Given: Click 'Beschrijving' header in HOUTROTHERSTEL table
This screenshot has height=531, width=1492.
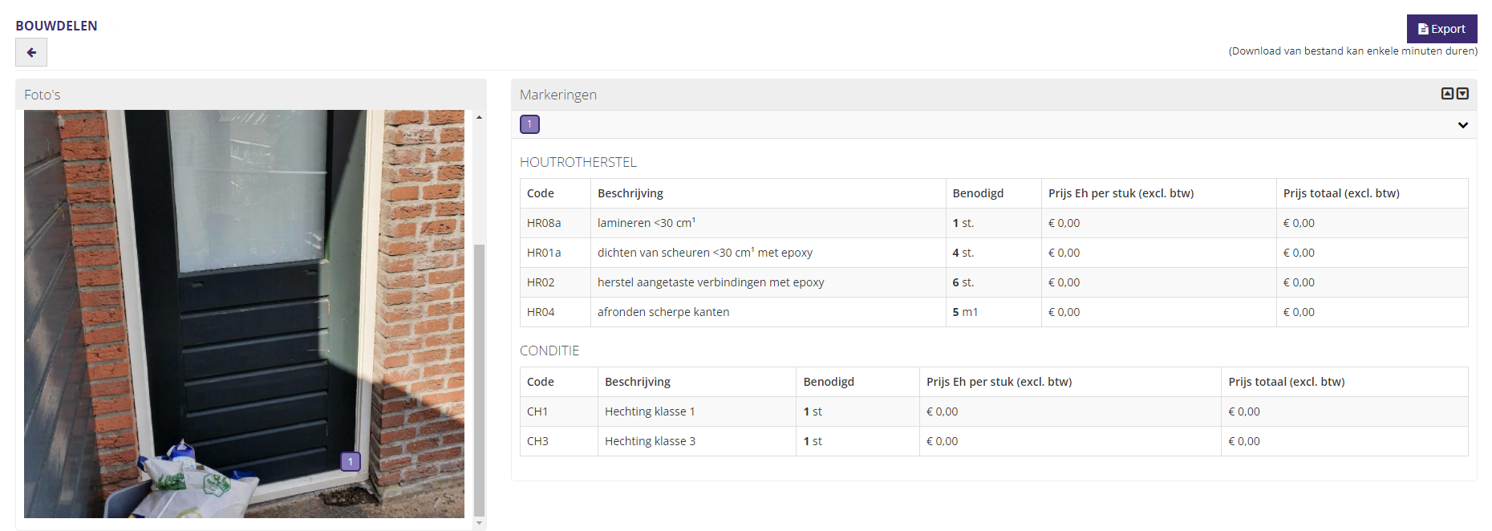Looking at the screenshot, I should pyautogui.click(x=630, y=193).
